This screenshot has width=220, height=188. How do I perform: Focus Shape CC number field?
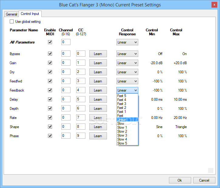(x=81, y=127)
